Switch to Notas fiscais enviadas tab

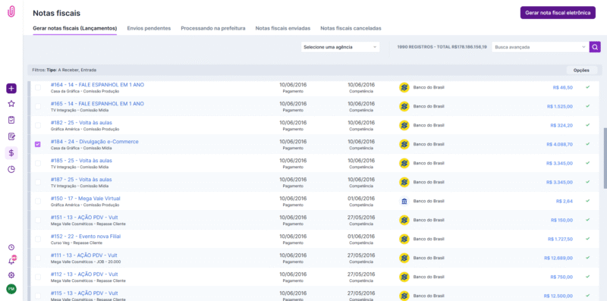tap(282, 28)
